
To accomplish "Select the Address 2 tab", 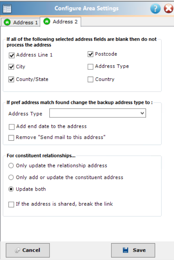I will click(60, 21).
